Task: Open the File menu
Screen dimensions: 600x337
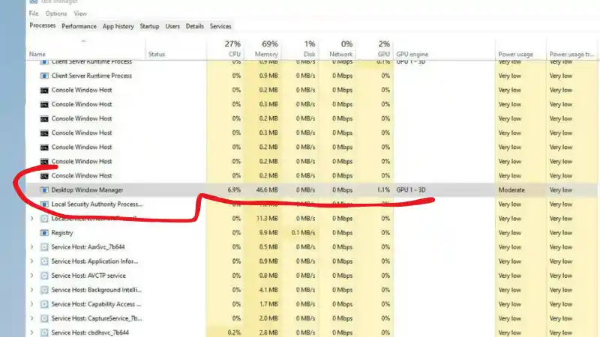Action: pos(34,13)
